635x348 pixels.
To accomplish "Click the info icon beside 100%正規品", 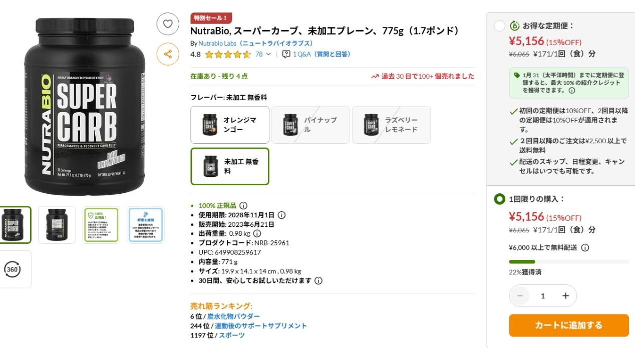I will pos(243,205).
